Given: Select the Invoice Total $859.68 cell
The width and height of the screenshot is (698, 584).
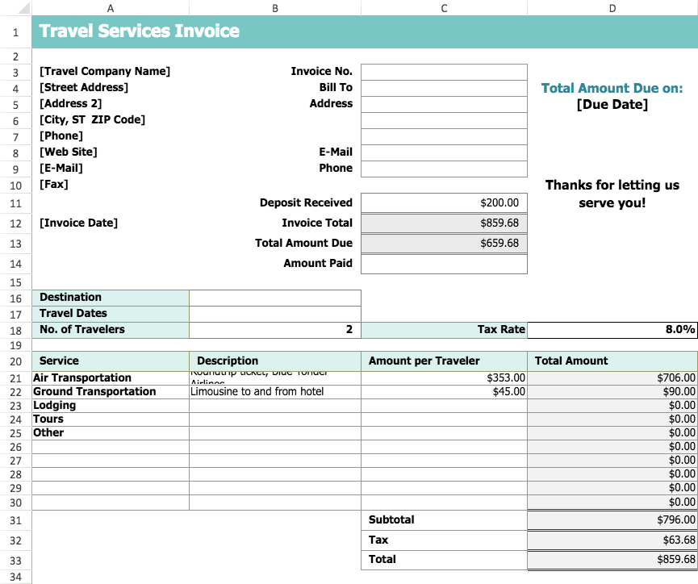Looking at the screenshot, I should click(x=445, y=223).
